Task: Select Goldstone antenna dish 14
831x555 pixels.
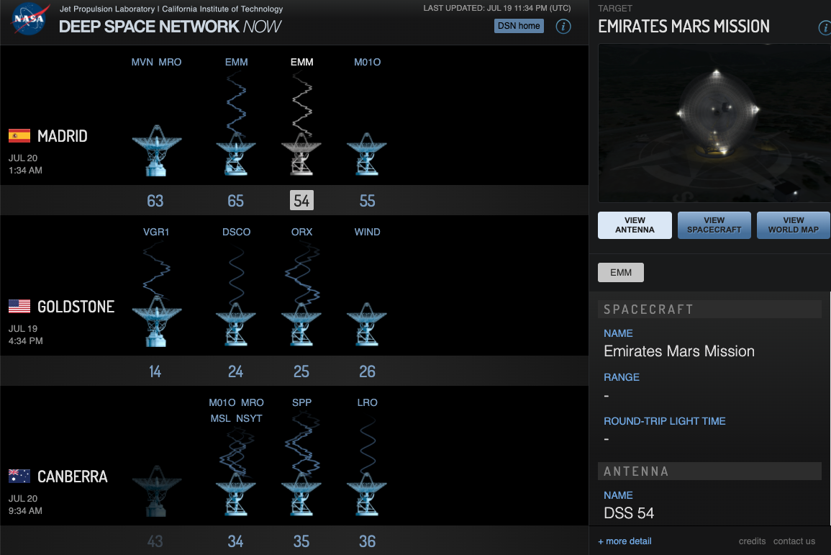Action: 156,321
